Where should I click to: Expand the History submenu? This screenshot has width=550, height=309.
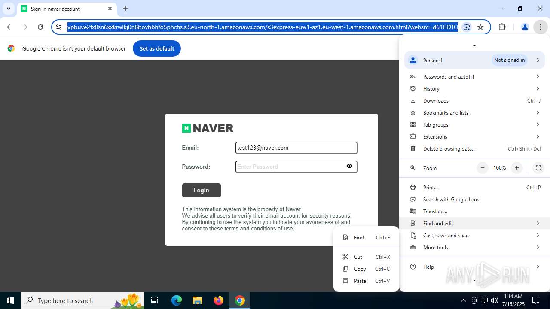[x=474, y=88]
